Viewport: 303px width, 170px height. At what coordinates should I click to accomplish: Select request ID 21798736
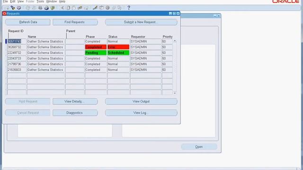pyautogui.click(x=17, y=64)
